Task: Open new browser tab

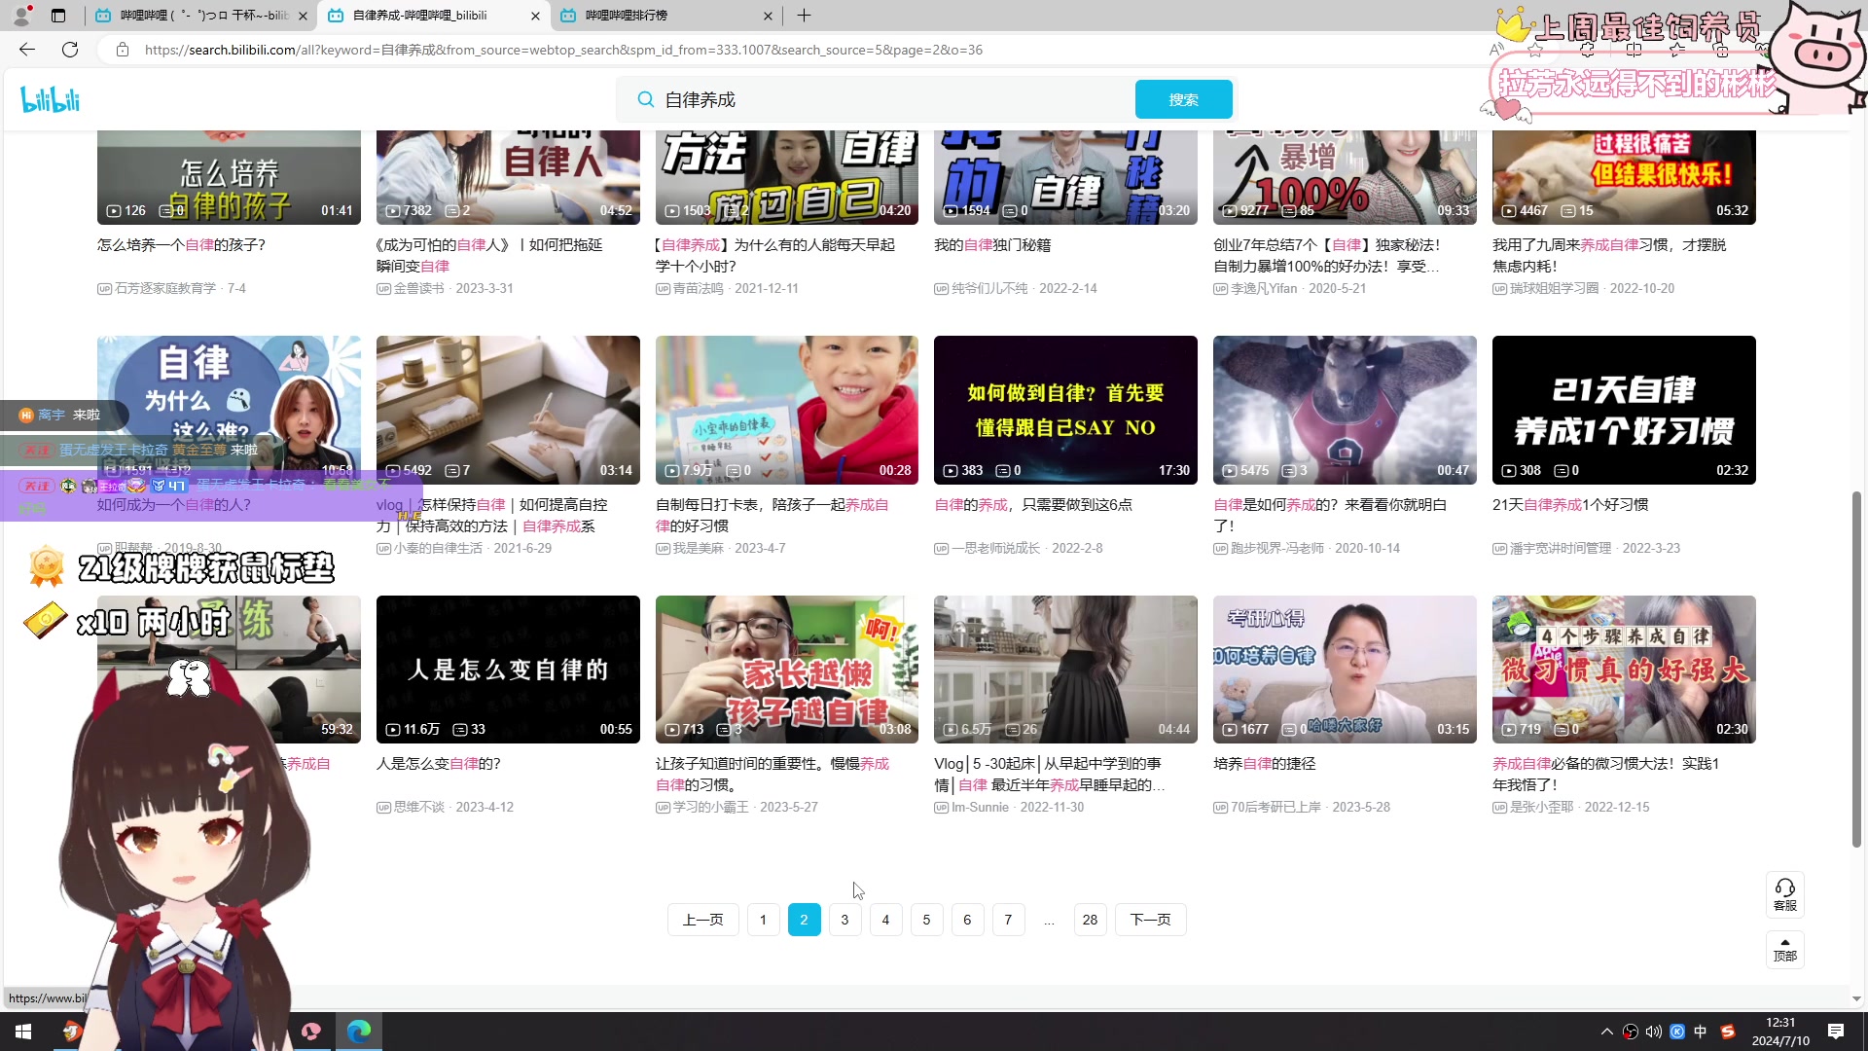Action: [x=804, y=16]
